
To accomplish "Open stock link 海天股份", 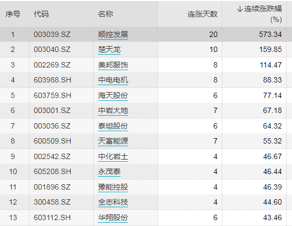I will pyautogui.click(x=113, y=95).
